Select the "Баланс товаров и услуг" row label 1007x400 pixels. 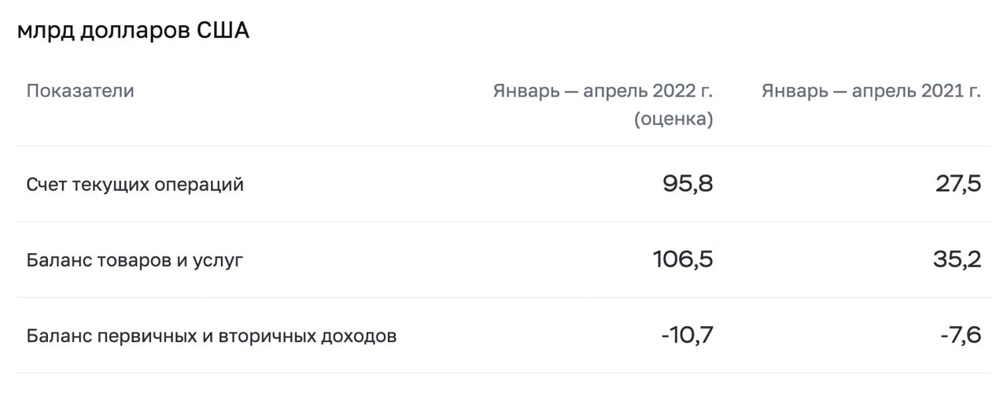click(x=135, y=260)
